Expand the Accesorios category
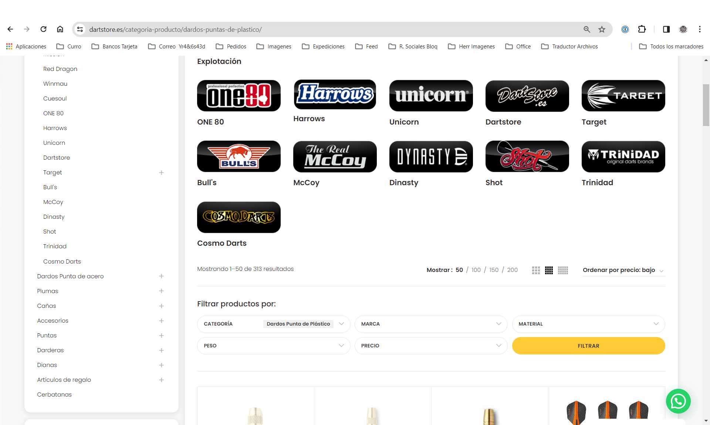 (161, 321)
